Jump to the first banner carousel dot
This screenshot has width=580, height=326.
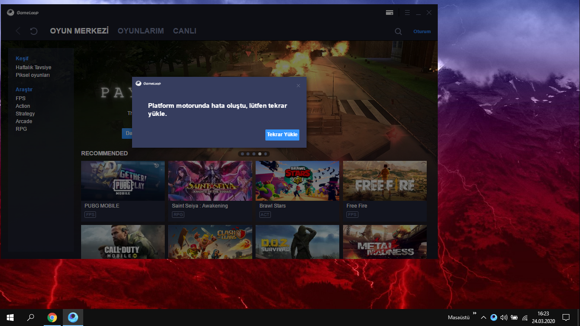[x=242, y=154]
